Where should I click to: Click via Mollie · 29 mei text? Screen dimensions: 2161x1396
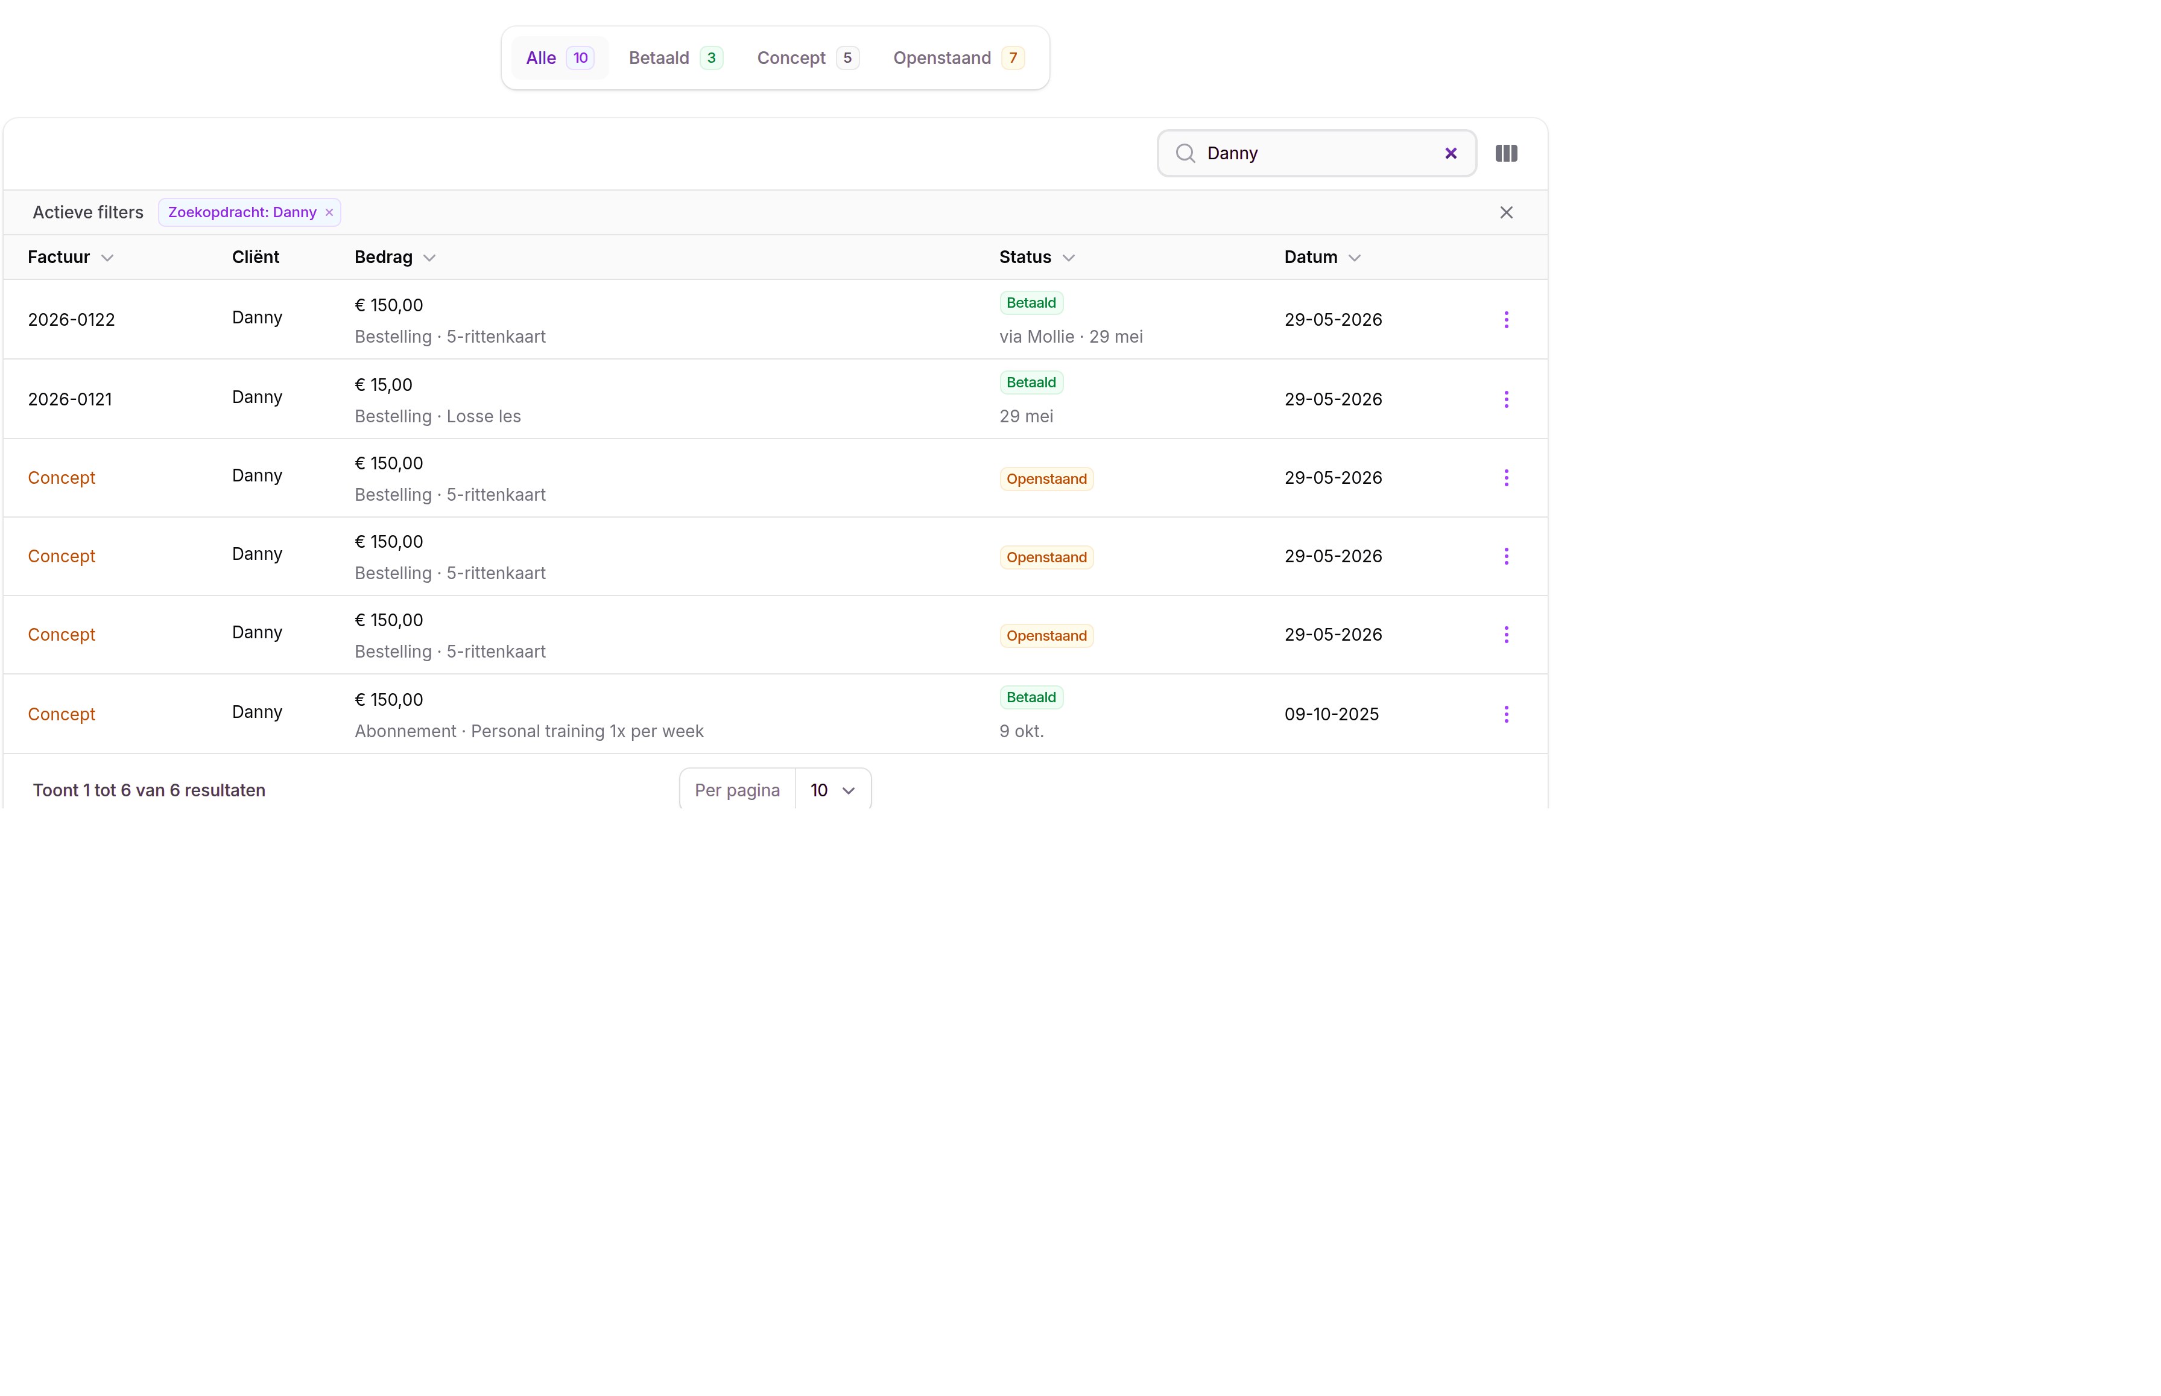[1070, 336]
